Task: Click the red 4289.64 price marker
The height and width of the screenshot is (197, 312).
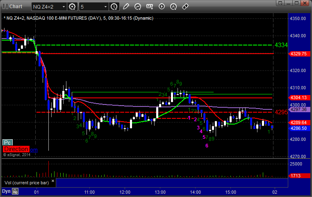Action: 299,122
